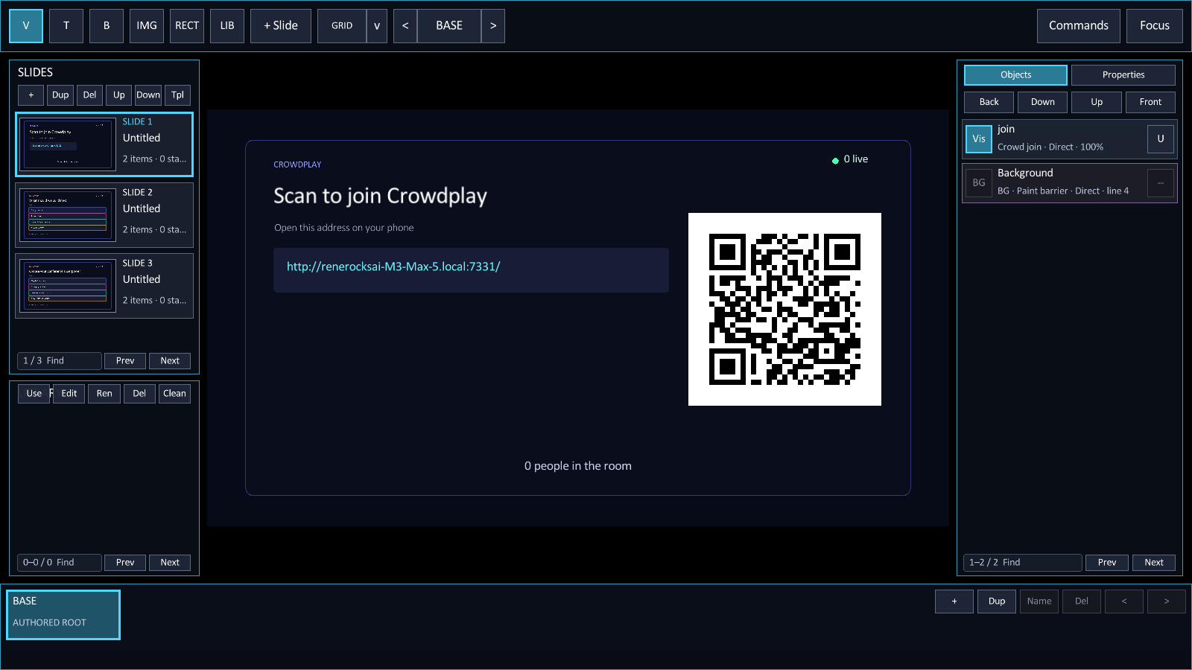The height and width of the screenshot is (670, 1192).
Task: Duplicate state with bottom Dup button
Action: [x=997, y=602]
